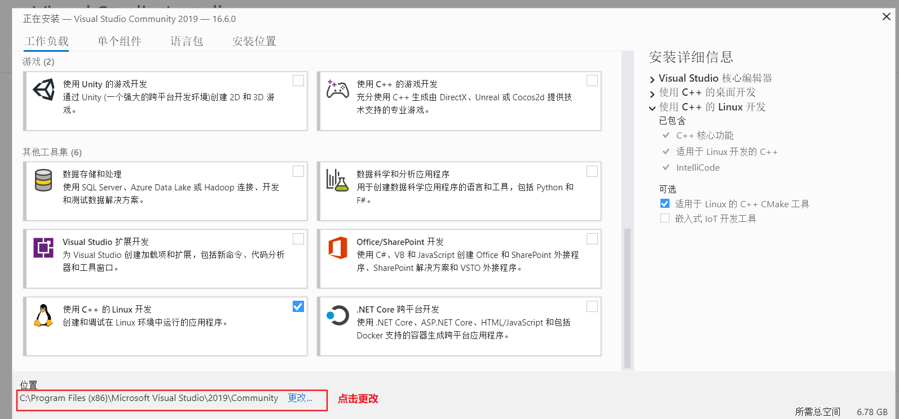Go to the 安装位置 tab
899x419 pixels.
point(254,41)
